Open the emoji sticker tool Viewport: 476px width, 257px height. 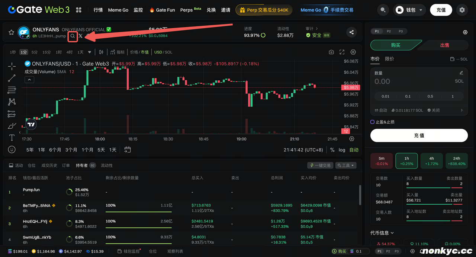click(12, 150)
